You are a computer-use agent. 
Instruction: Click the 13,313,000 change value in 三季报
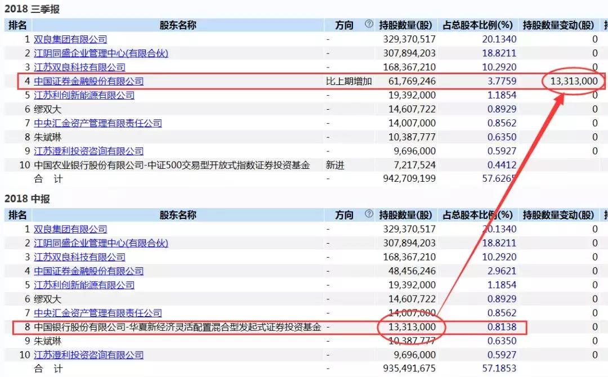(x=574, y=81)
